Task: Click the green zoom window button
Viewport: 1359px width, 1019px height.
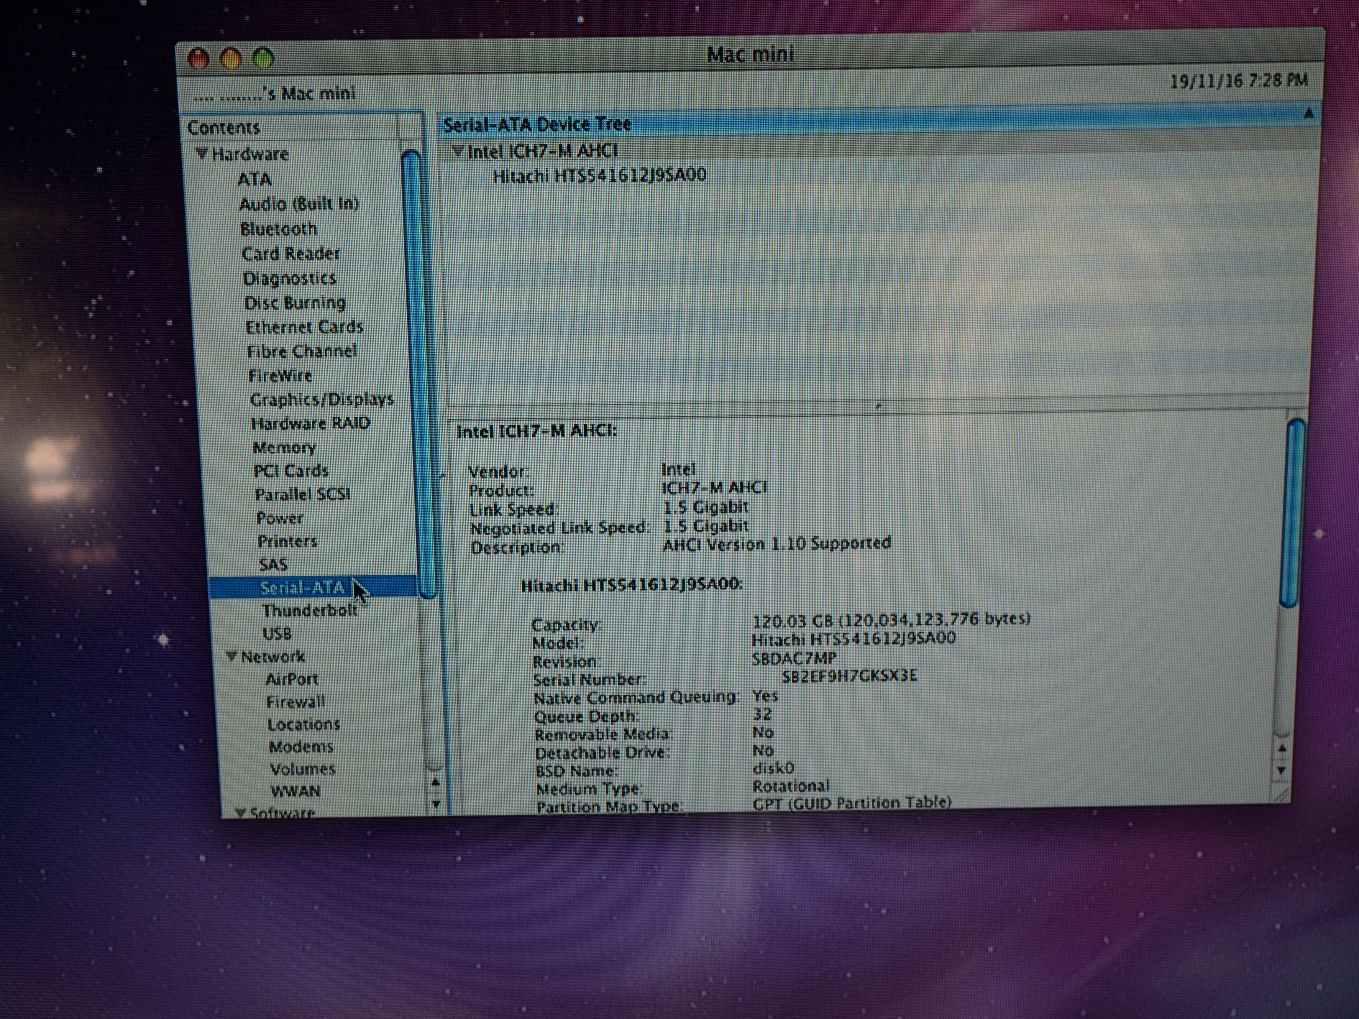Action: pyautogui.click(x=264, y=59)
